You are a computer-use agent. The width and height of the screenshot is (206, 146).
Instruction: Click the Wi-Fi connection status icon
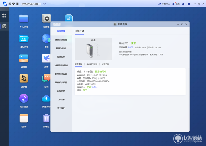click(x=45, y=4)
